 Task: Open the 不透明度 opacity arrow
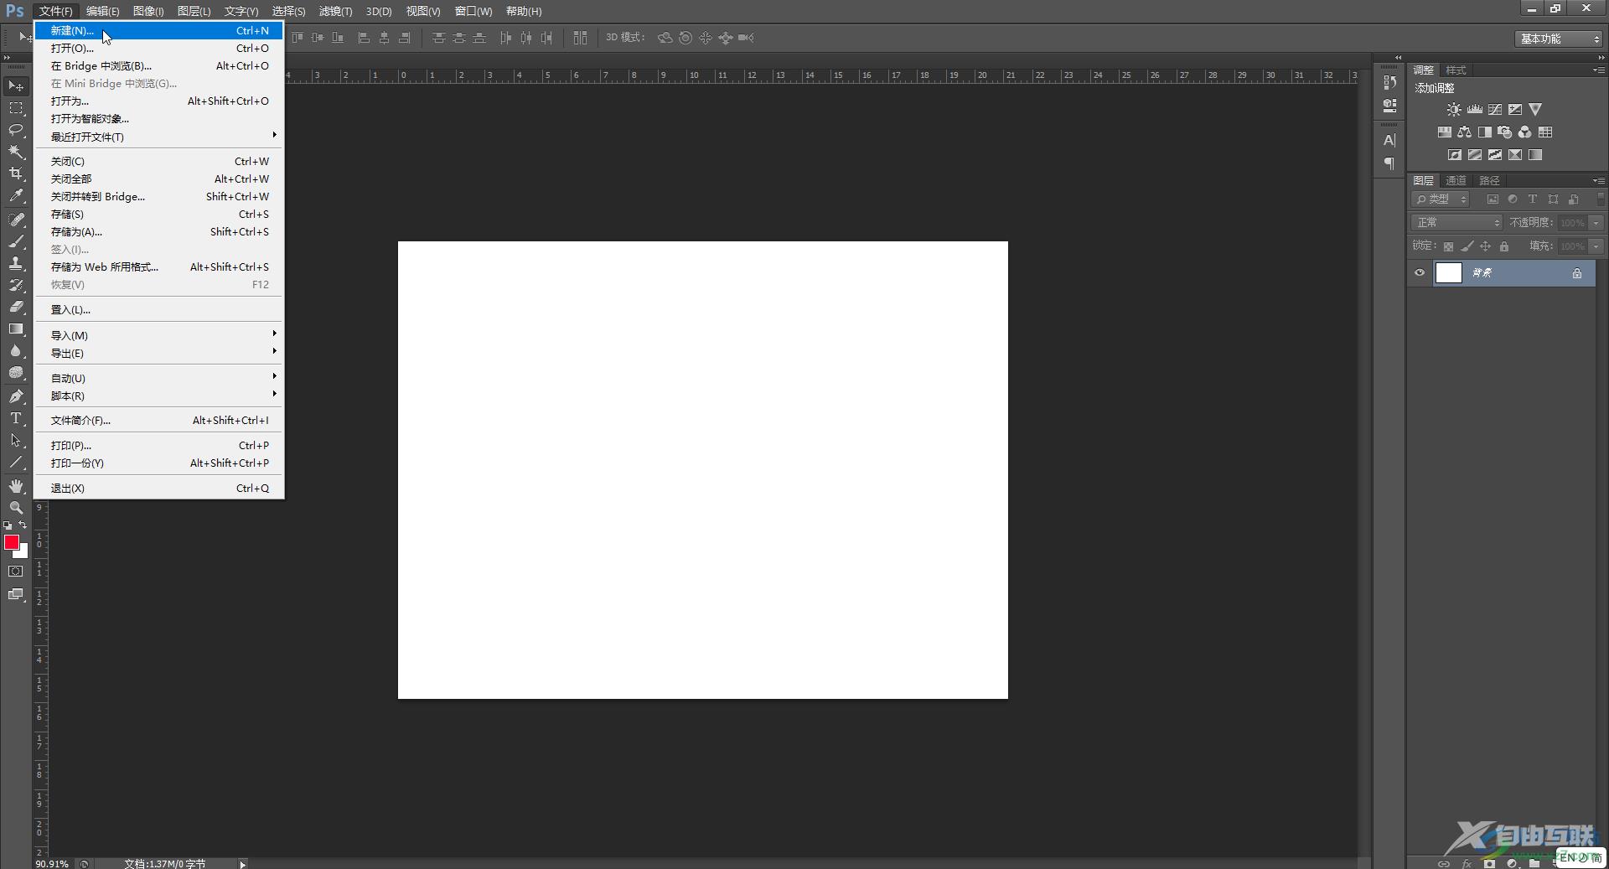pos(1596,223)
